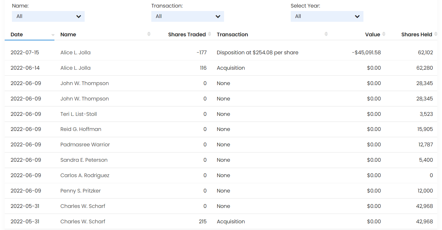Click date in Sandra E. Peterson row
The image size is (442, 230).
tap(26, 160)
